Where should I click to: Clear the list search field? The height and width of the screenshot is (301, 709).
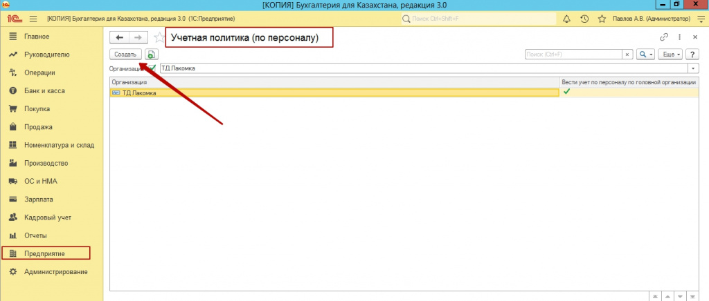coord(627,54)
